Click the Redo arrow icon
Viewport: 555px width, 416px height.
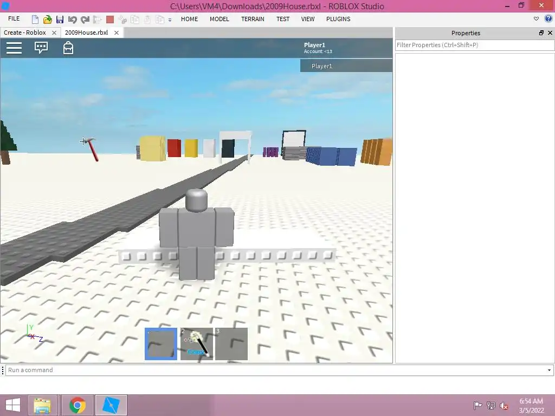85,19
